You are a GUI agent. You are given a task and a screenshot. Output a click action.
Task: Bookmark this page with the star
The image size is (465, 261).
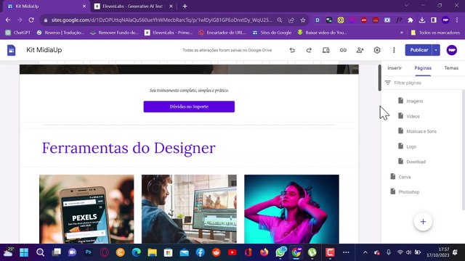303,20
